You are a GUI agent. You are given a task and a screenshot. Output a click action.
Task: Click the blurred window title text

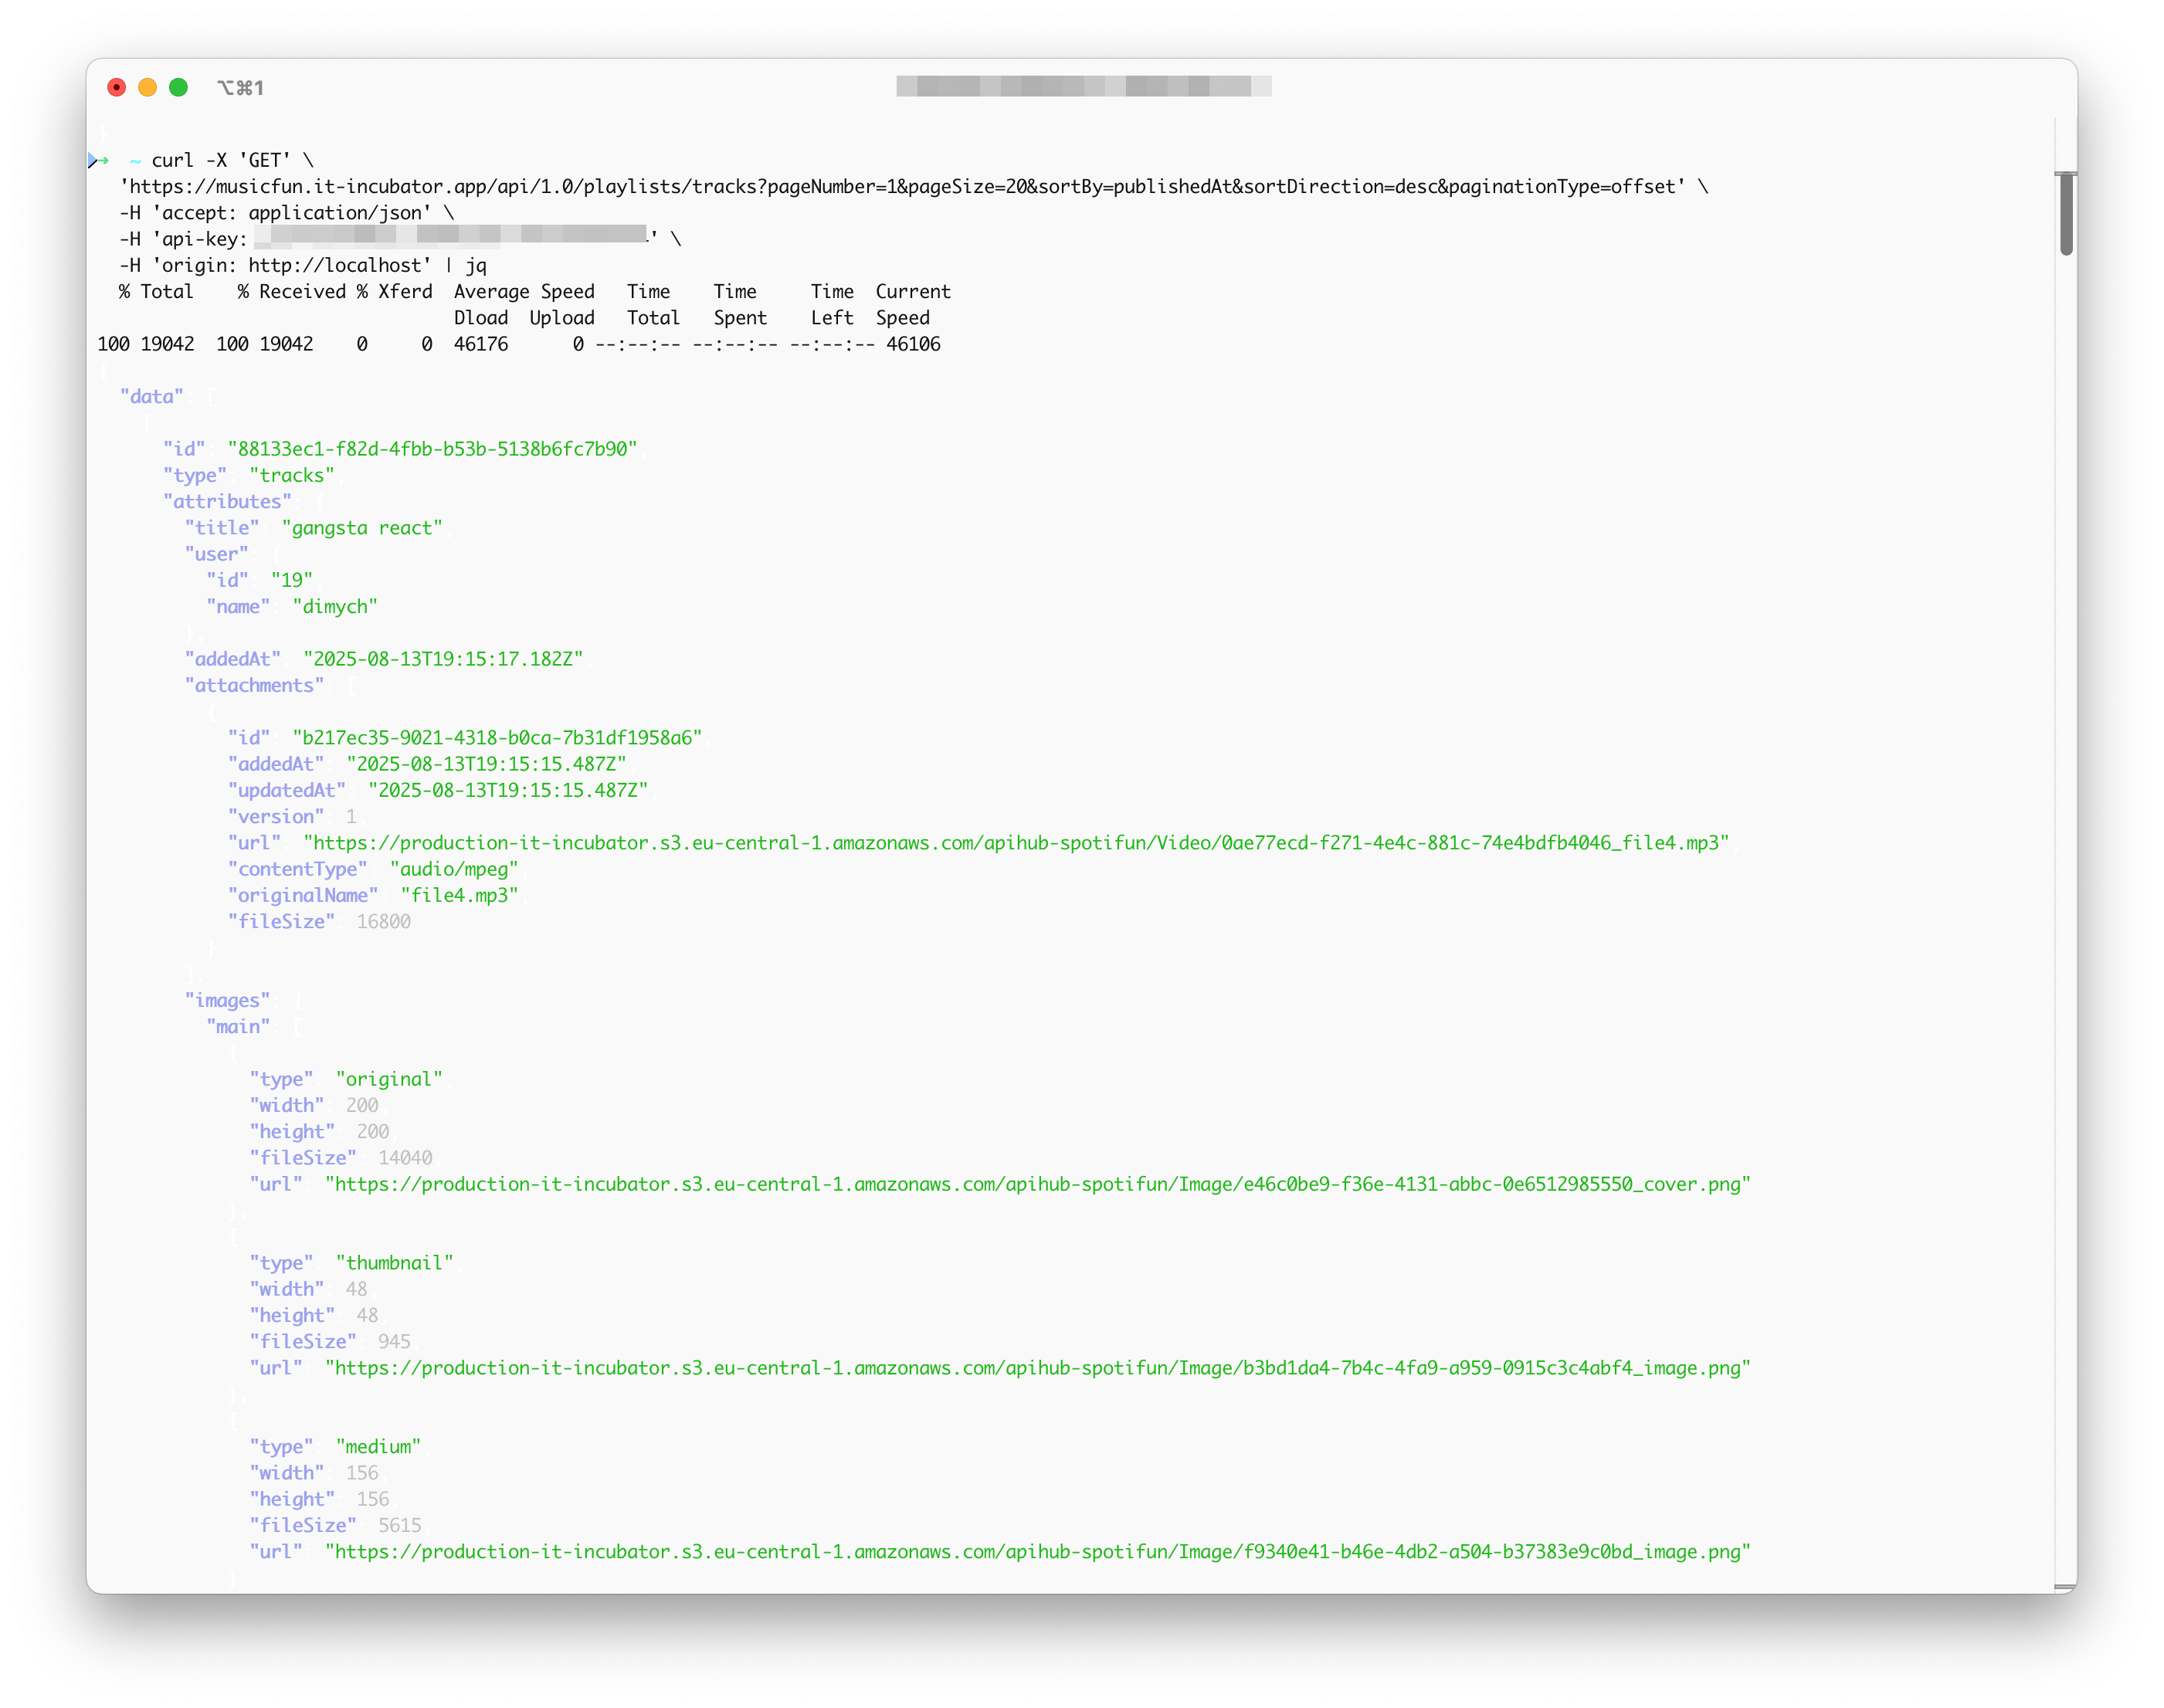coord(1083,86)
